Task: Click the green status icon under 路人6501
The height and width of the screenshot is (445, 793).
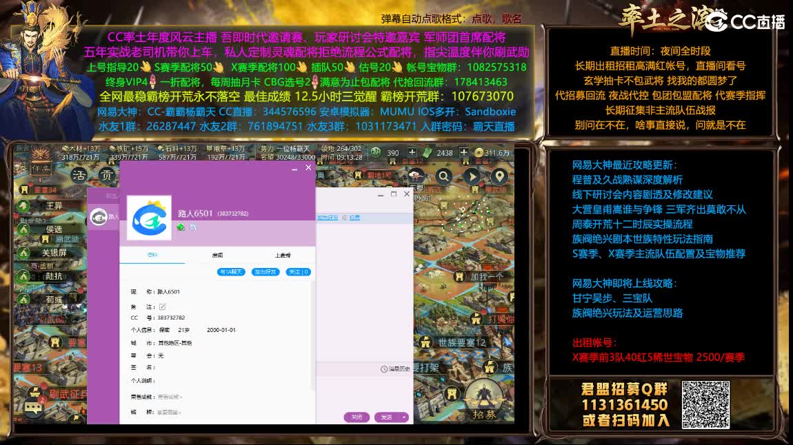Action: tap(181, 227)
